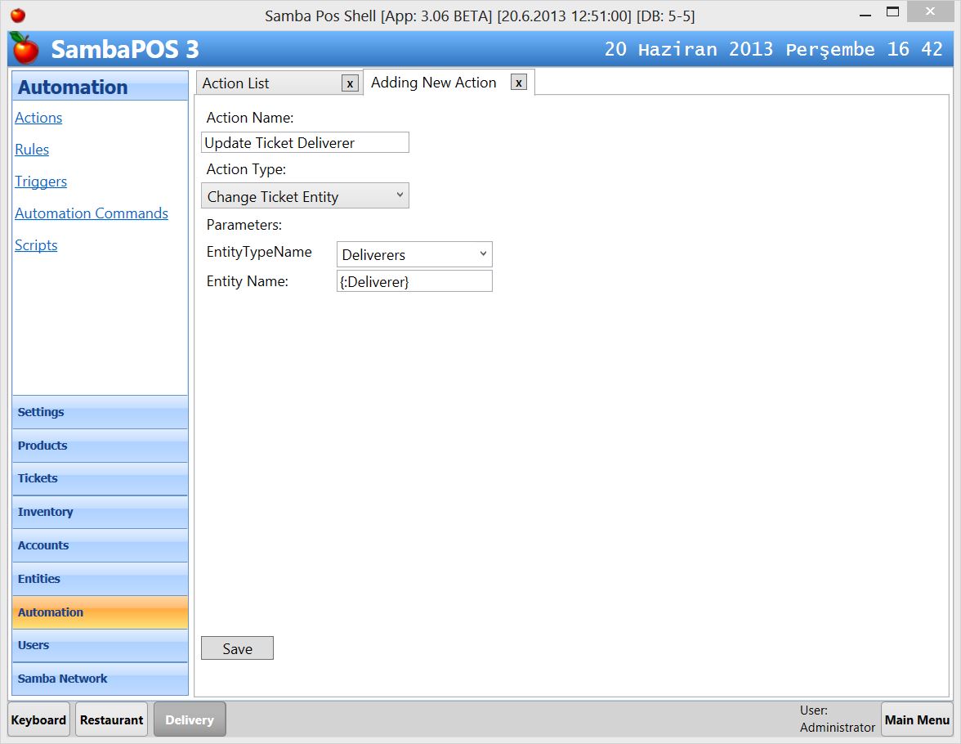The image size is (961, 744).
Task: Click the SambaPOS apple logo
Action: [24, 49]
